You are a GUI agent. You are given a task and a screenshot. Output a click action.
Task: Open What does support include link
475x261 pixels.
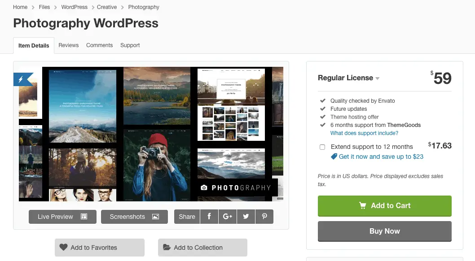pyautogui.click(x=365, y=133)
